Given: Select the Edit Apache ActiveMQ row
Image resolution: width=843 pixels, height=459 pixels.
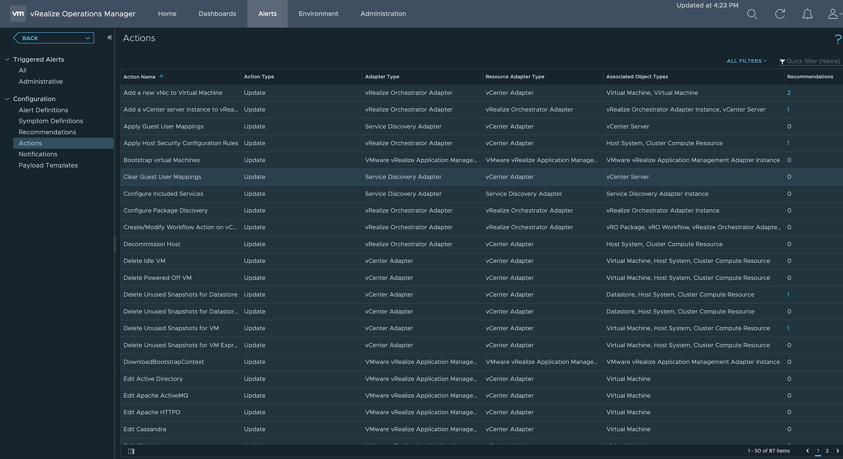Looking at the screenshot, I should [x=482, y=396].
